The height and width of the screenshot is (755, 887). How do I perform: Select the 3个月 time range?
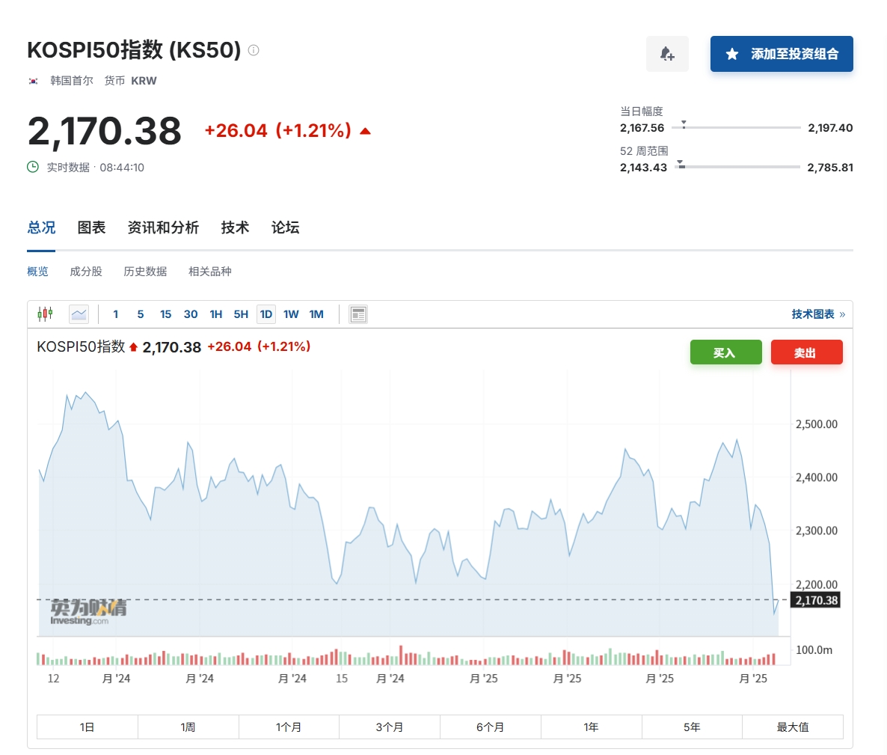click(389, 727)
